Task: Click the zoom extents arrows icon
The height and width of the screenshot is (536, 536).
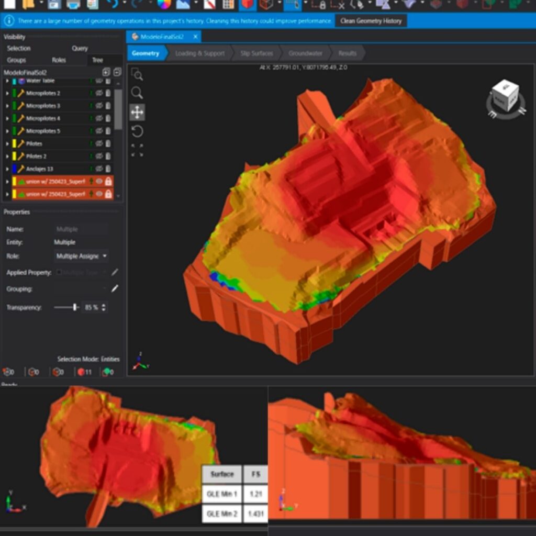Action: (137, 150)
